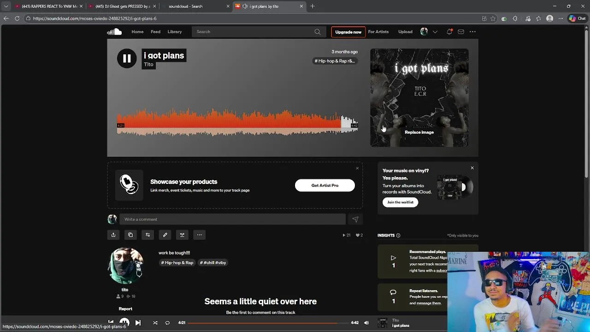Seek on the bottom player progress bar
Viewport: 590px width, 332px height.
click(268, 323)
